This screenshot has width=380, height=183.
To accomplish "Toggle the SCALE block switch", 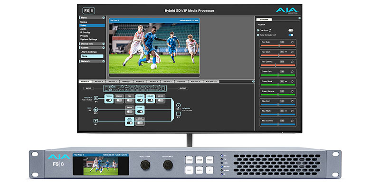I will click(x=140, y=100).
